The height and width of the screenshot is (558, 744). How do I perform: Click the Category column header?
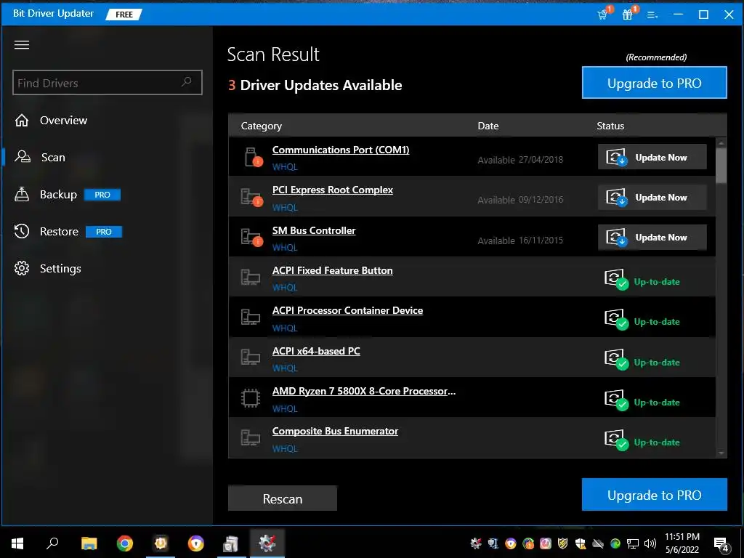coord(262,126)
